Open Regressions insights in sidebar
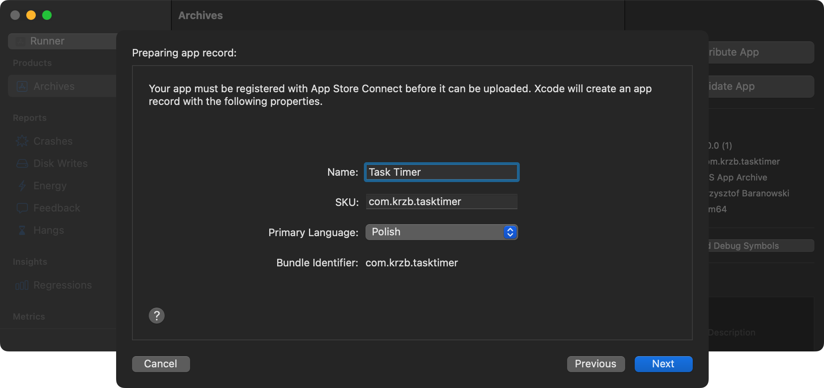This screenshot has height=388, width=824. pos(62,285)
